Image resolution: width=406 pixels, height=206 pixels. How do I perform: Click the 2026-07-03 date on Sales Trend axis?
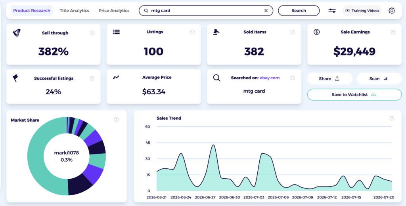click(x=254, y=197)
